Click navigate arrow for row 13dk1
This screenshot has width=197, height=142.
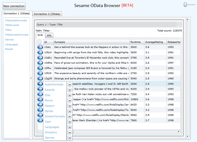coord(40,57)
